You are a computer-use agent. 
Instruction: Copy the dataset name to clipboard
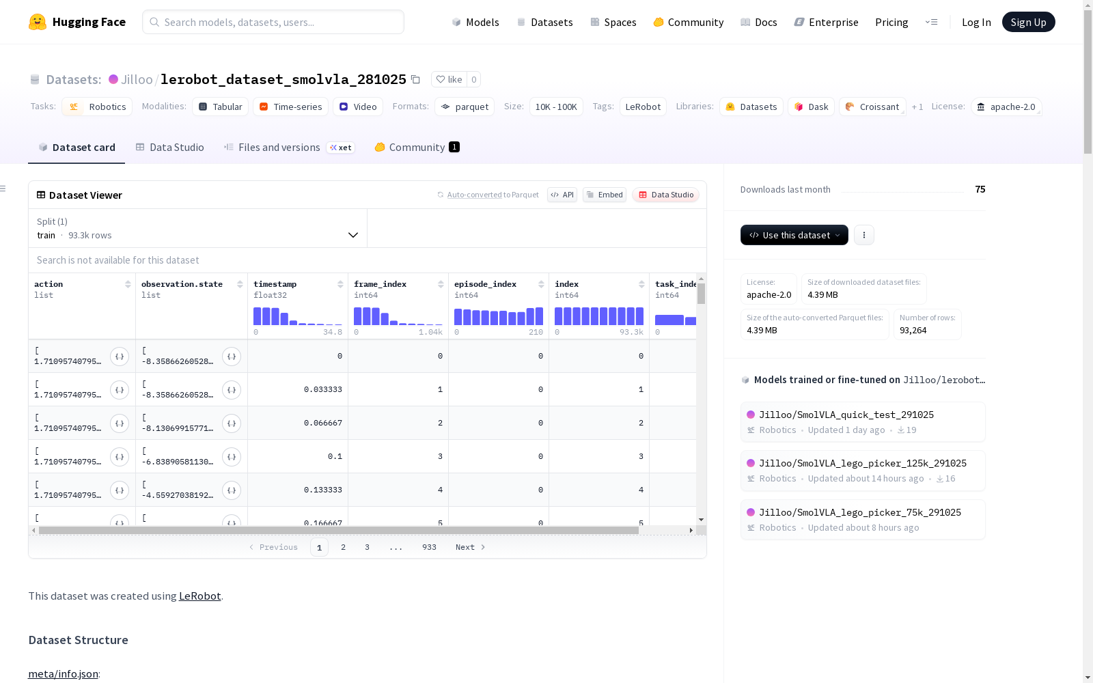[415, 79]
